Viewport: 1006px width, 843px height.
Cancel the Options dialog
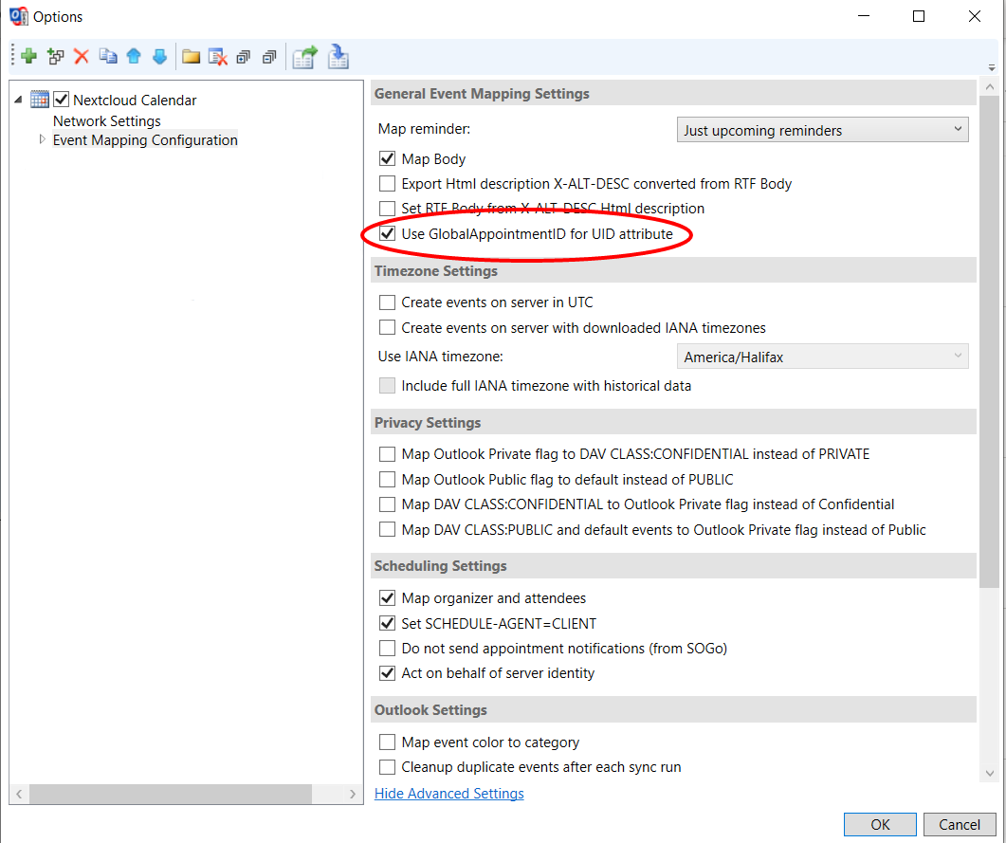pyautogui.click(x=960, y=824)
